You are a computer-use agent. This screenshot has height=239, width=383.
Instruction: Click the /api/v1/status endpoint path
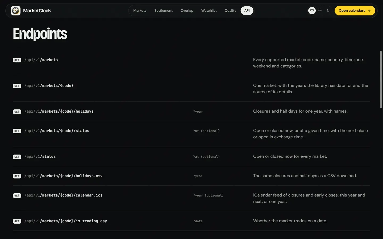point(40,156)
